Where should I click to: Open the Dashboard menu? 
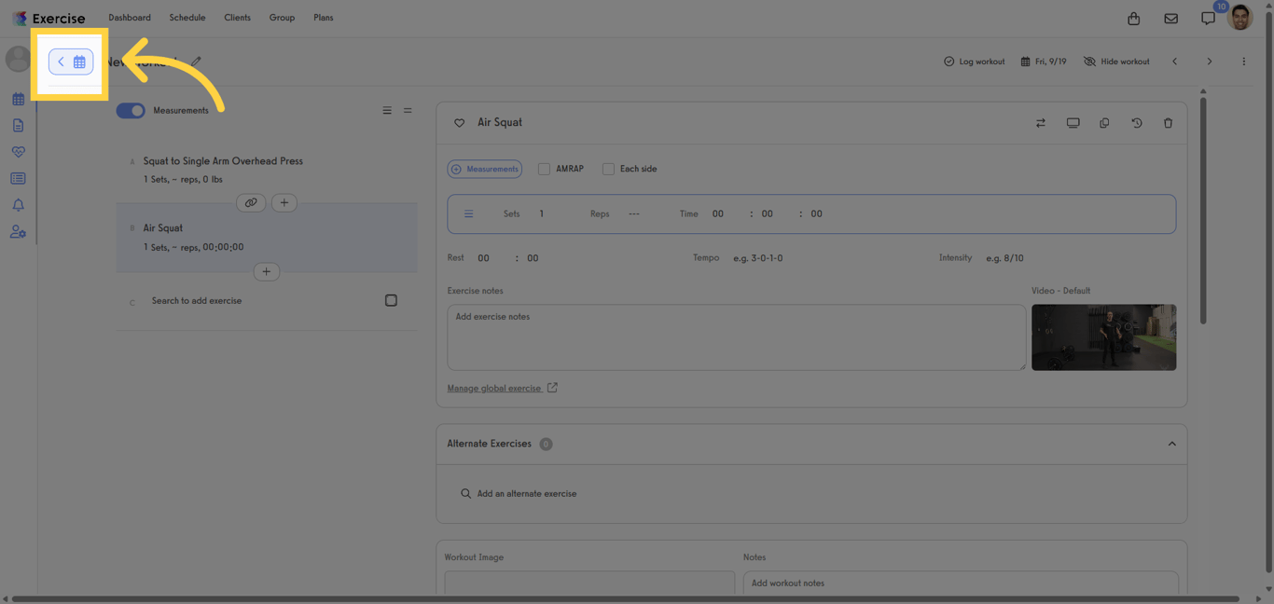130,18
